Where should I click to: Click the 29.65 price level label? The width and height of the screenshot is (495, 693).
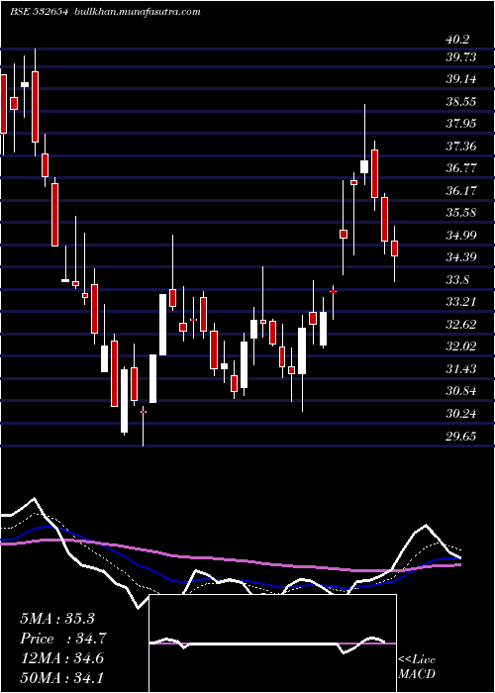pyautogui.click(x=460, y=437)
